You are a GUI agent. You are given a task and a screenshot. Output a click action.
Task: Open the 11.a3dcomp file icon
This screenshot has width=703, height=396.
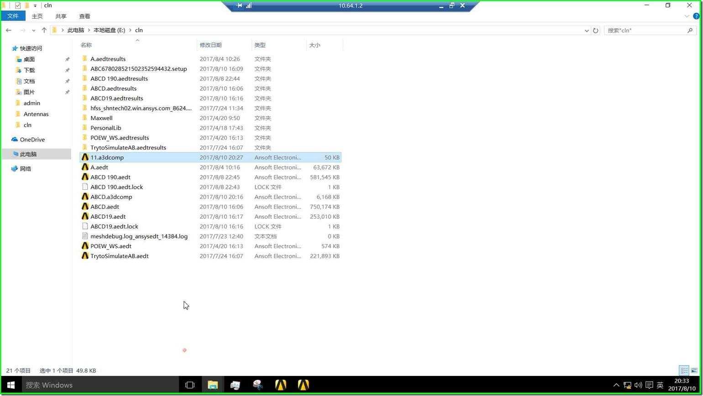(85, 157)
